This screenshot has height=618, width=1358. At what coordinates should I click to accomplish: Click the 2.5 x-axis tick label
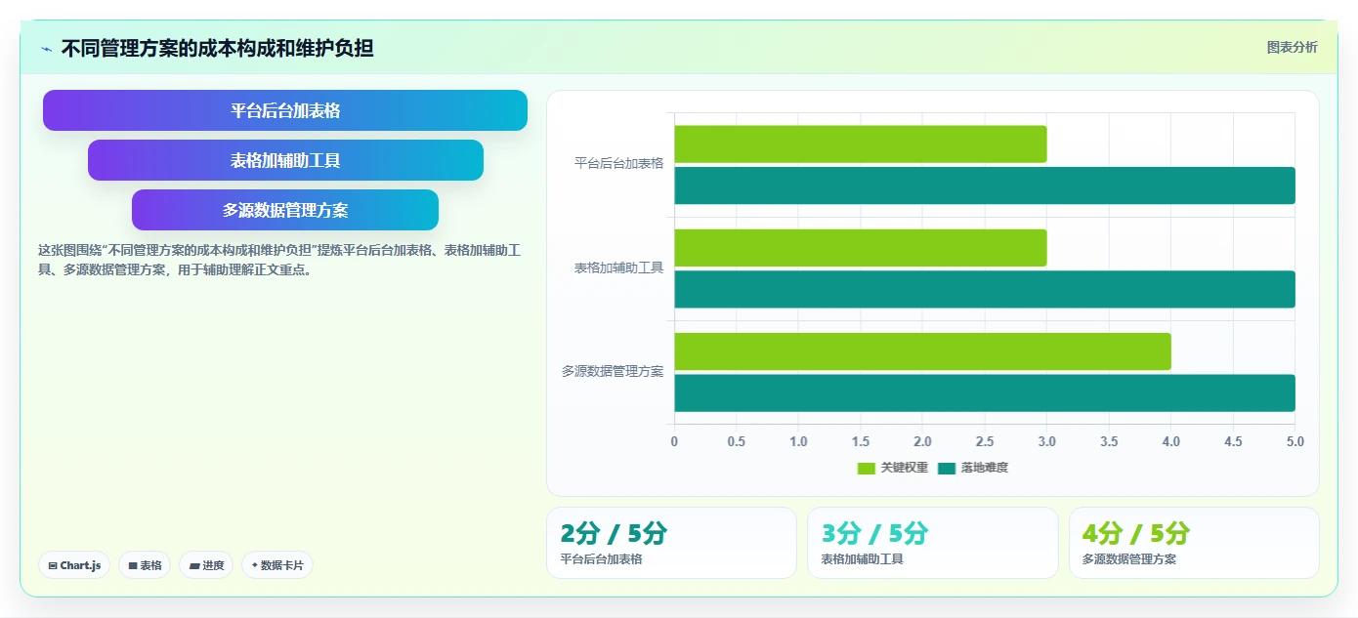pos(985,441)
